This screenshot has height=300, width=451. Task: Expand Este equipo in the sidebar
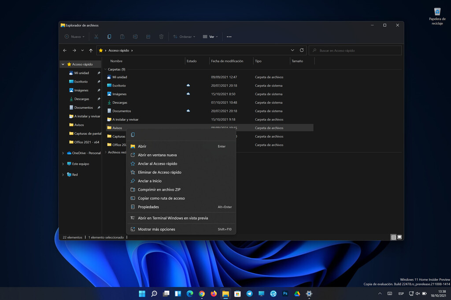(63, 163)
